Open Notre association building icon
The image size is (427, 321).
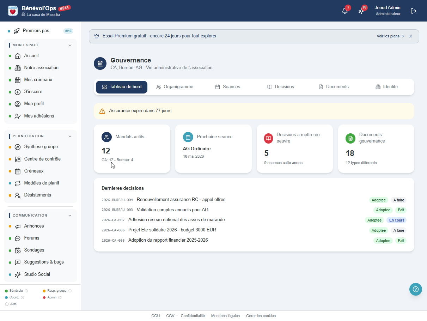click(x=18, y=68)
